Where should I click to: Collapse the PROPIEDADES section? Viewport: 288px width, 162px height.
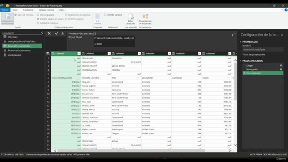241,42
